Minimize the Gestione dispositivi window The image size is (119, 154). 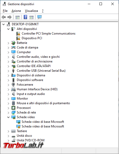89,4
